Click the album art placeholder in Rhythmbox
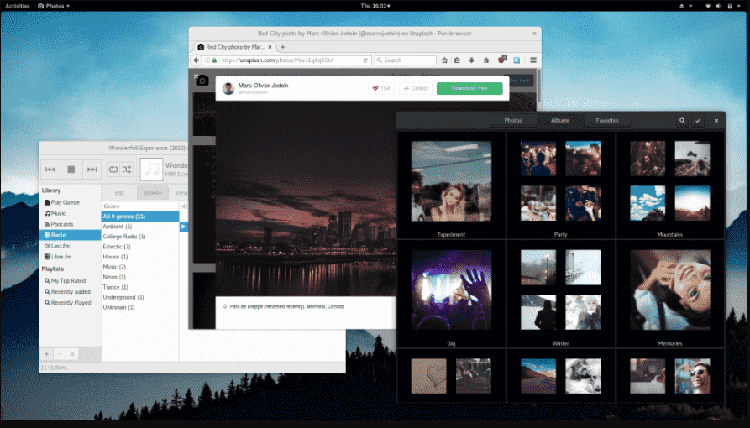This screenshot has width=750, height=428. pyautogui.click(x=151, y=170)
